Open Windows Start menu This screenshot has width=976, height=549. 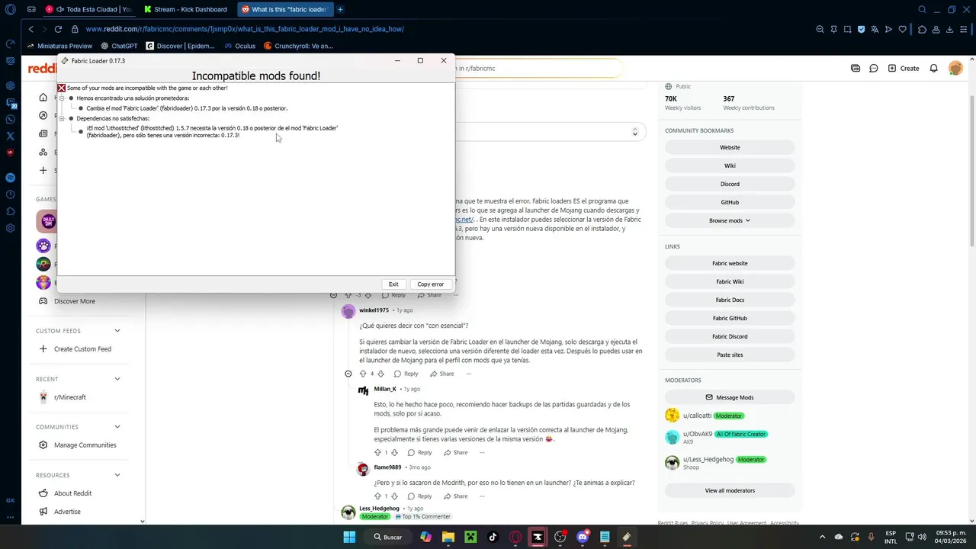(x=349, y=537)
